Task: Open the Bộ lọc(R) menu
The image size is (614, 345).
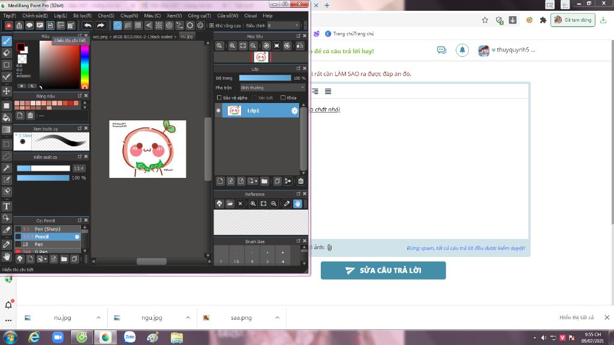Action: 82,16
